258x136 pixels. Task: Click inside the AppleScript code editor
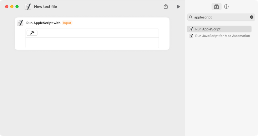(x=92, y=43)
